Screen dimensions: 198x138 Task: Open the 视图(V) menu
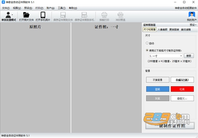point(17,8)
